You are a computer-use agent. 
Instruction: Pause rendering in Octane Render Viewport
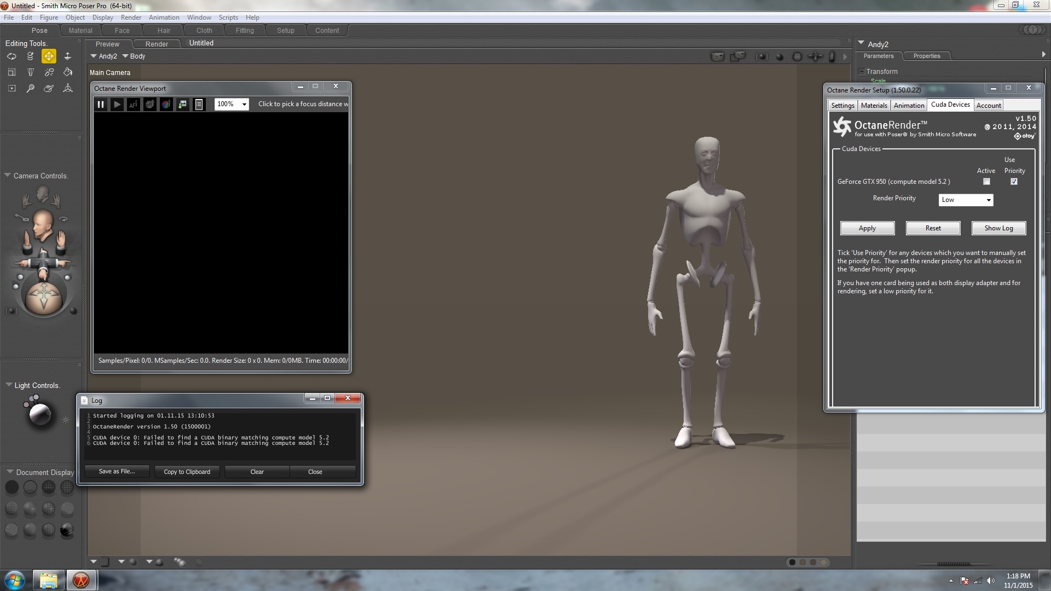coord(101,104)
